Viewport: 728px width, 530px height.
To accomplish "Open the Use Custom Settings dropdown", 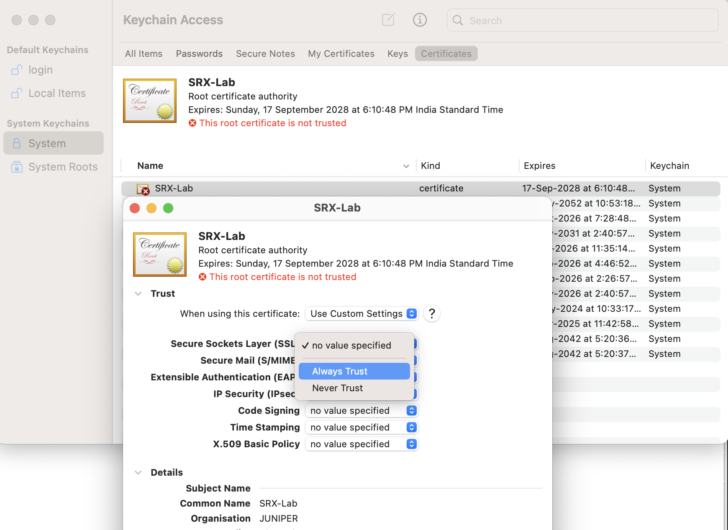I will click(361, 313).
